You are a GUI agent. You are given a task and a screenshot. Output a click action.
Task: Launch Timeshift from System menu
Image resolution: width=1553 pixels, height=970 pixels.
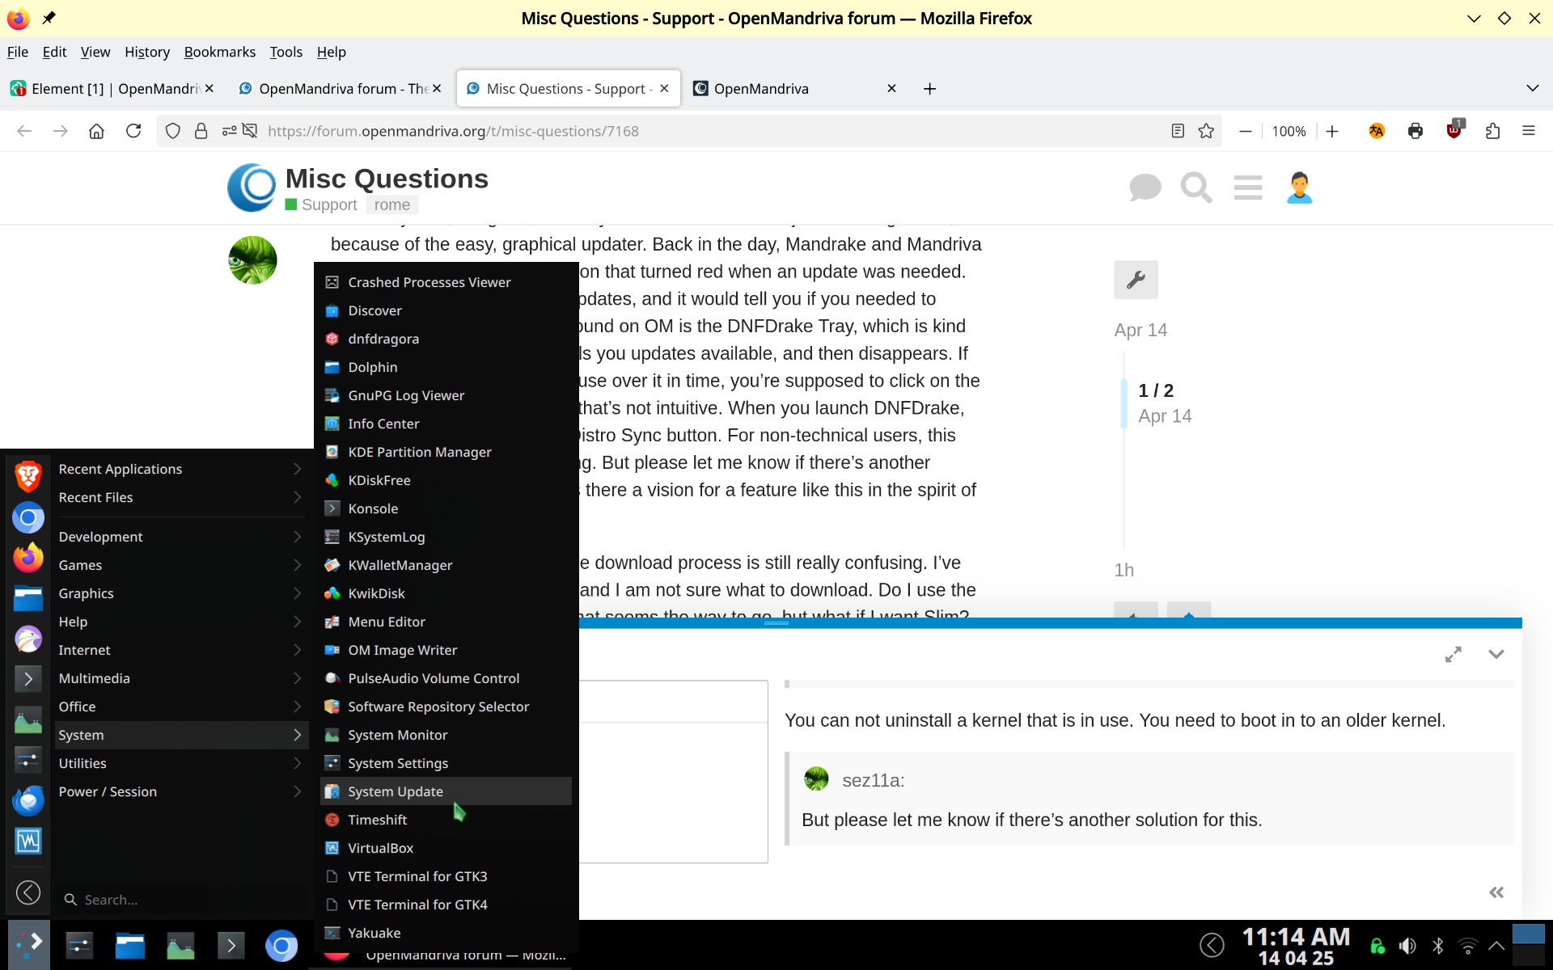click(x=446, y=820)
